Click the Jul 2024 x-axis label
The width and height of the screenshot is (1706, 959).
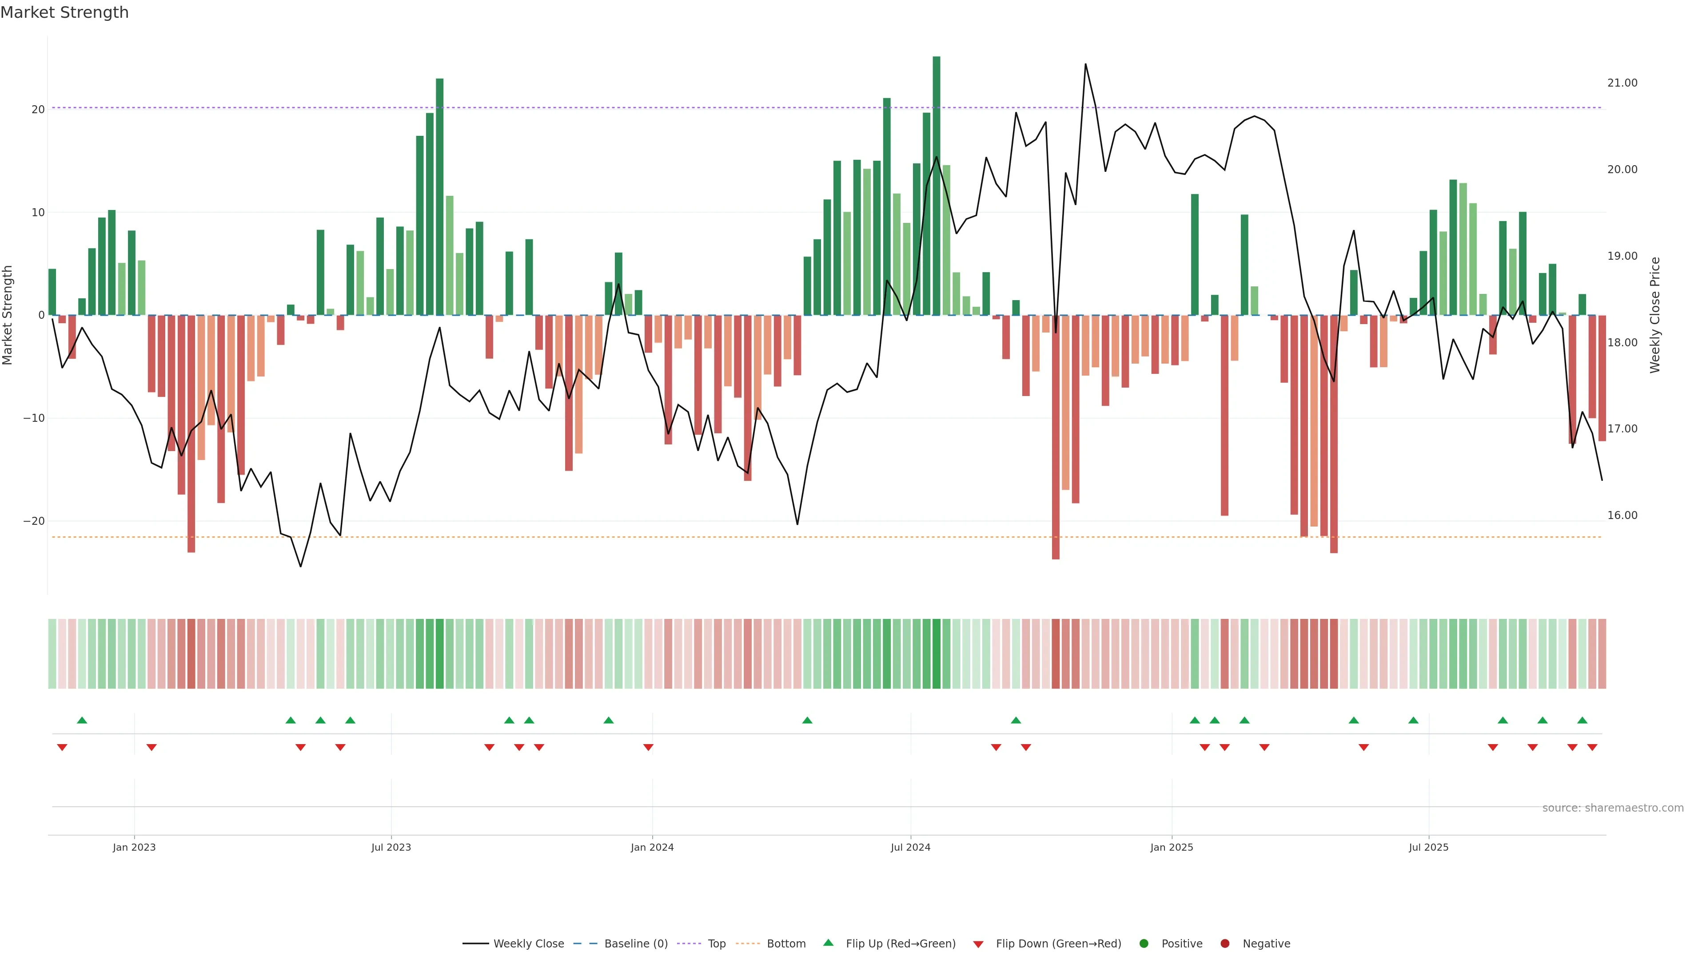(x=910, y=847)
